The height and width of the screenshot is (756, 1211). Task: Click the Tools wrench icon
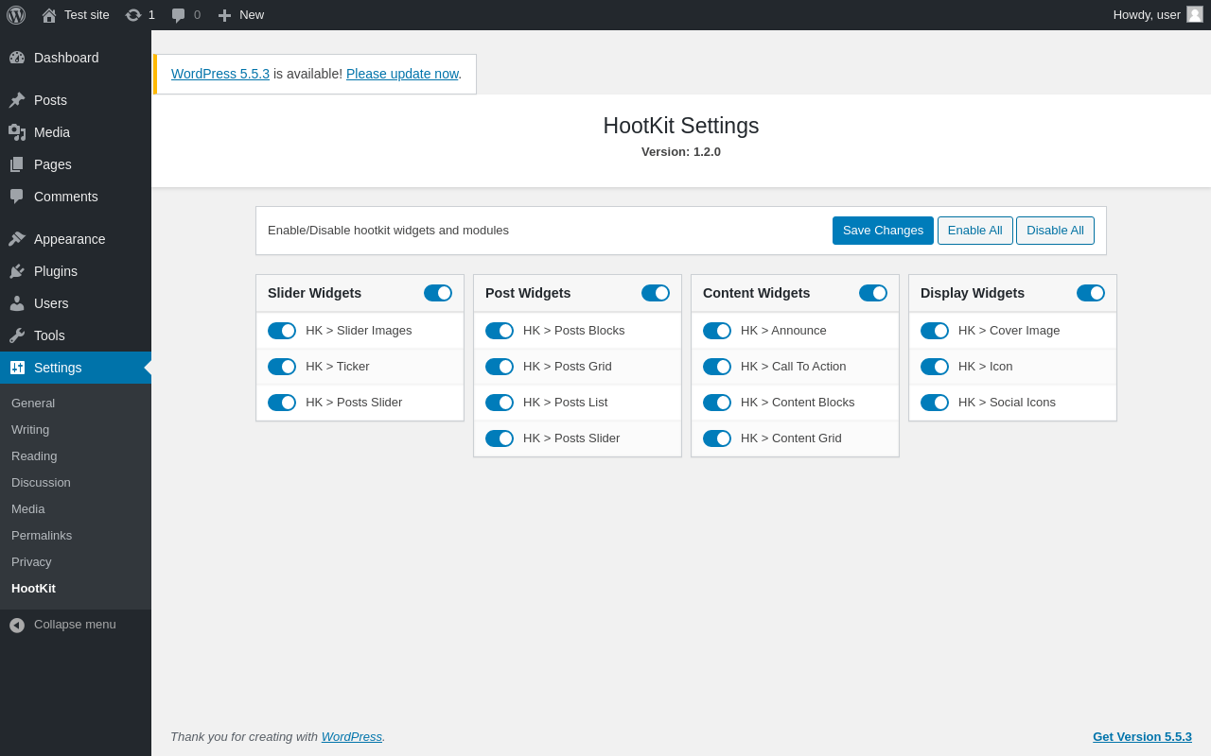coord(17,335)
